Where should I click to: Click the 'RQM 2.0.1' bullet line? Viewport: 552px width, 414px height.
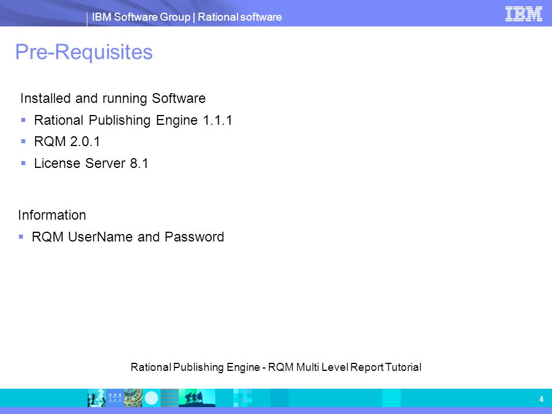point(67,141)
